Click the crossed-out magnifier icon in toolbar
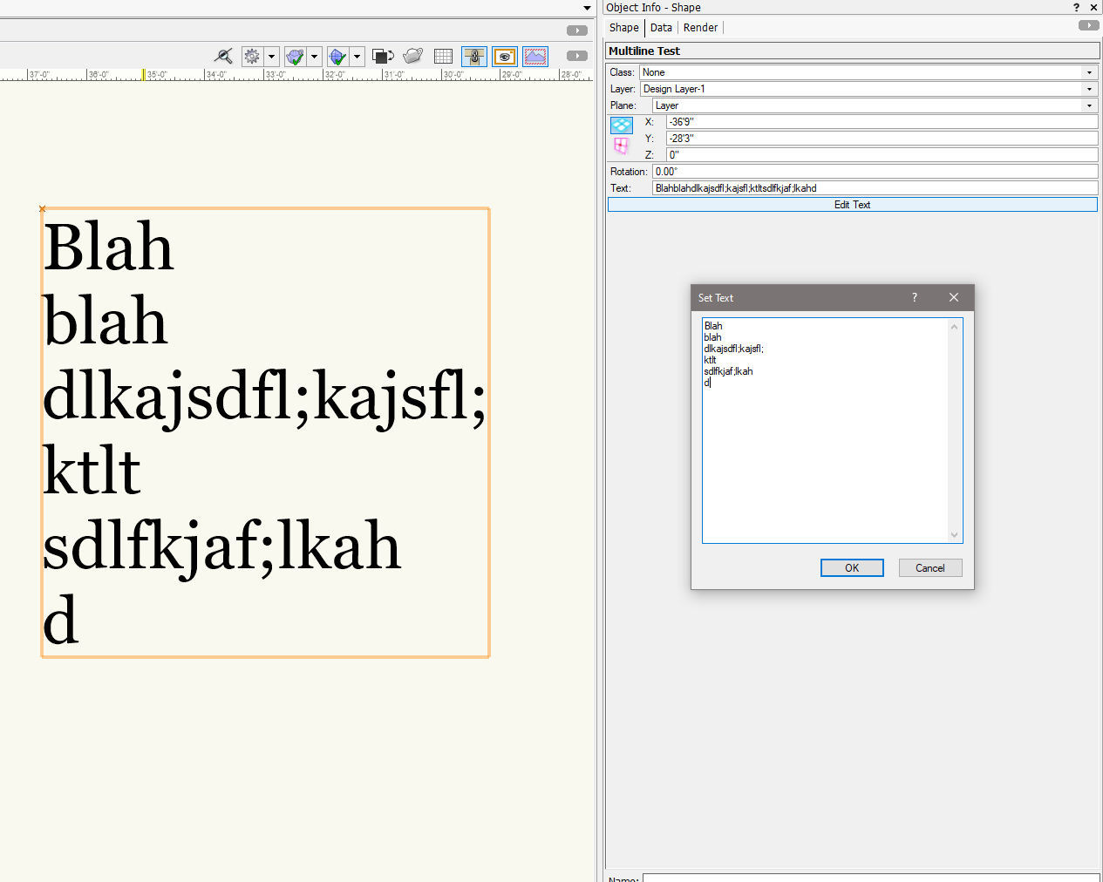 223,57
